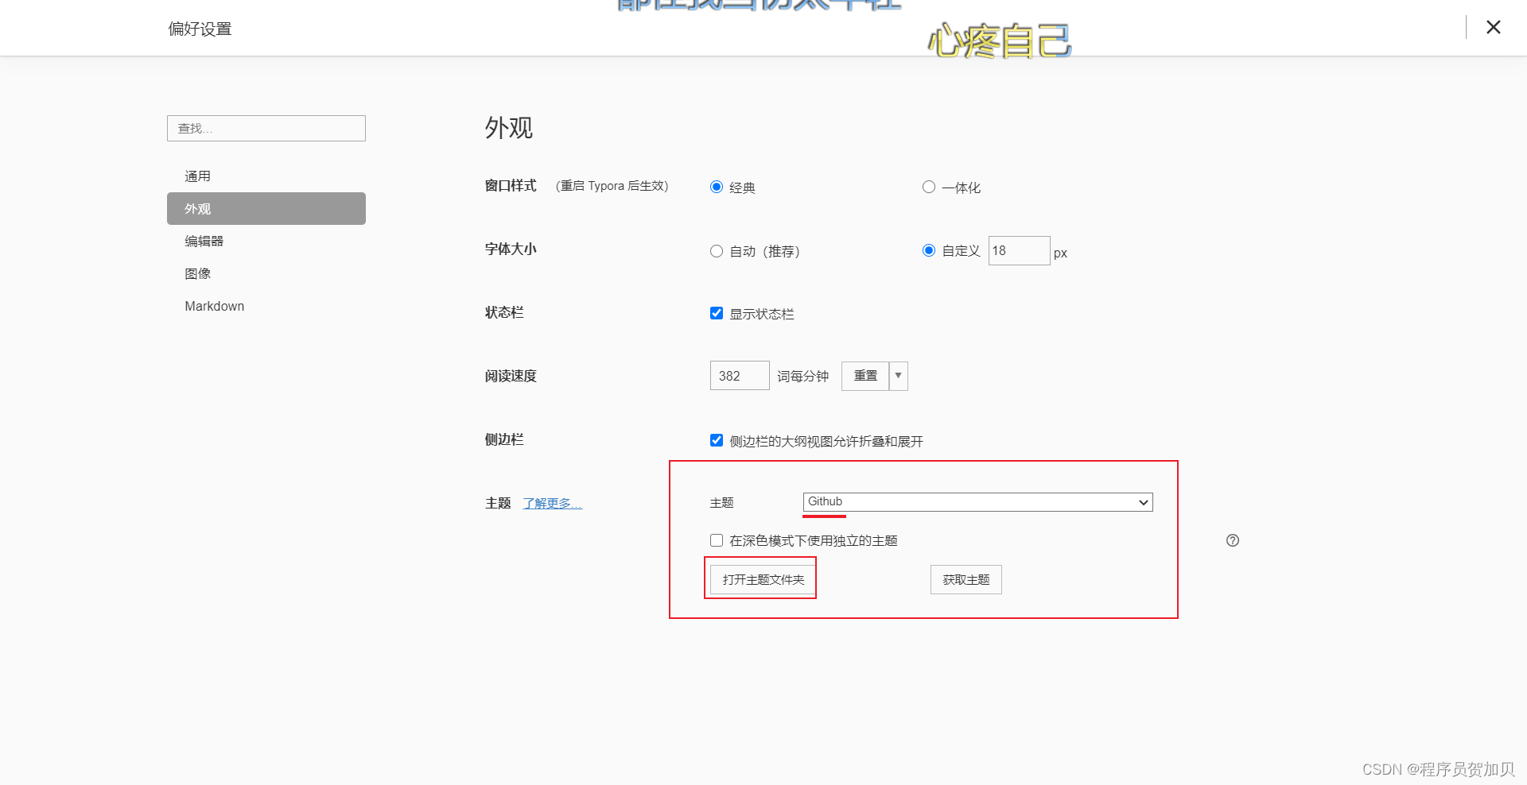Click the 打开主题文件夹 button
Viewport: 1527px width, 785px height.
[x=763, y=579]
